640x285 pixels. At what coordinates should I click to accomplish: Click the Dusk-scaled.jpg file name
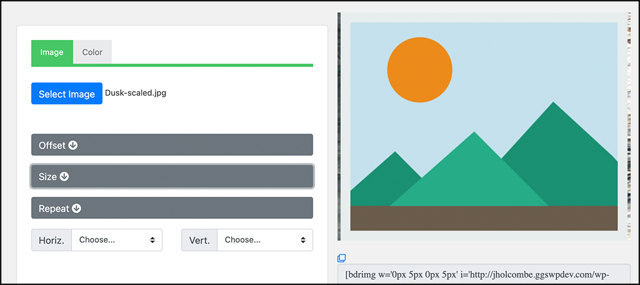pos(136,93)
